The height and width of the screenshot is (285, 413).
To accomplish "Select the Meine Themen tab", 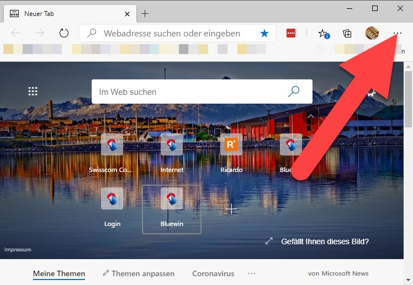I will point(59,273).
